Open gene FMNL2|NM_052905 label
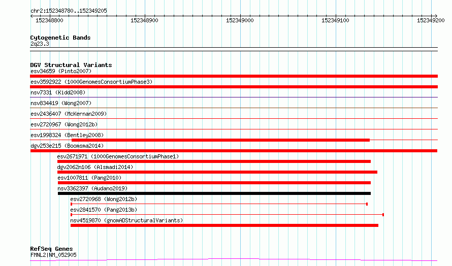 53,255
